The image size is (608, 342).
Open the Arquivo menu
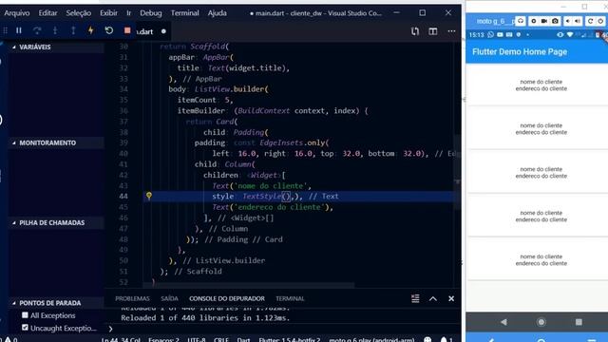pos(17,12)
